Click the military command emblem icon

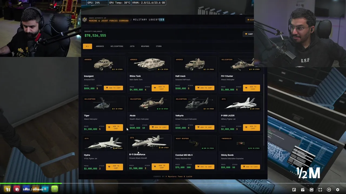click(x=85, y=20)
